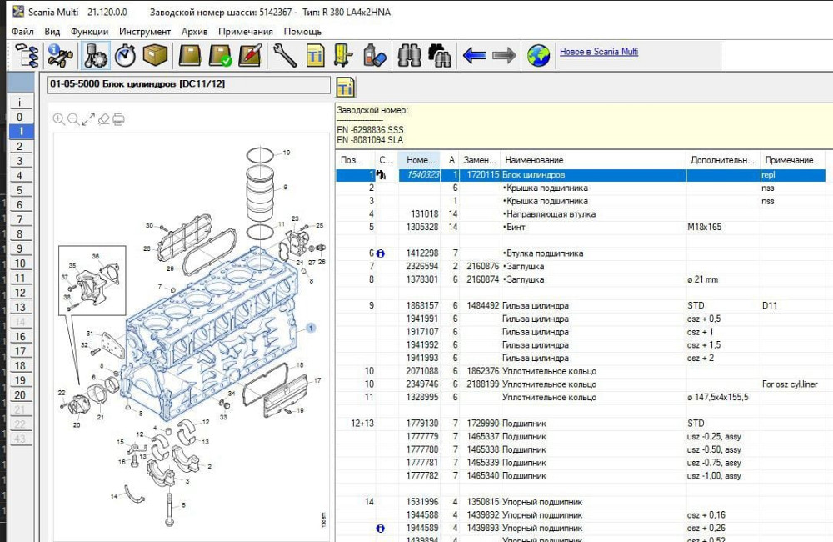833x542 pixels.
Task: Select page 9 in the left sidebar
Action: pyautogui.click(x=19, y=248)
